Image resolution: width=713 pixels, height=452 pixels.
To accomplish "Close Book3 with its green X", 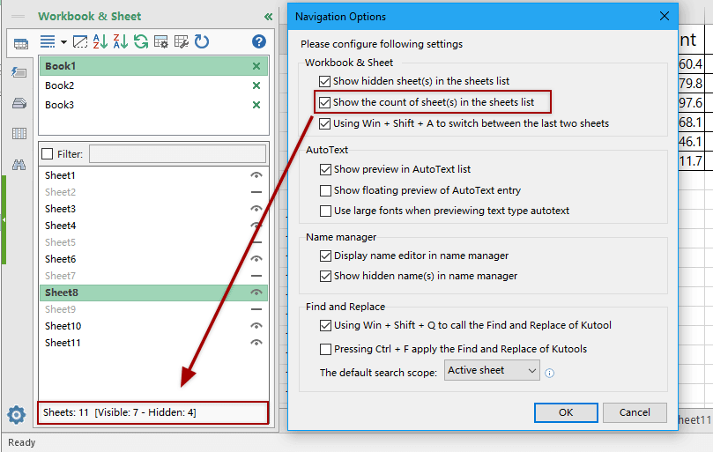I will coord(256,105).
